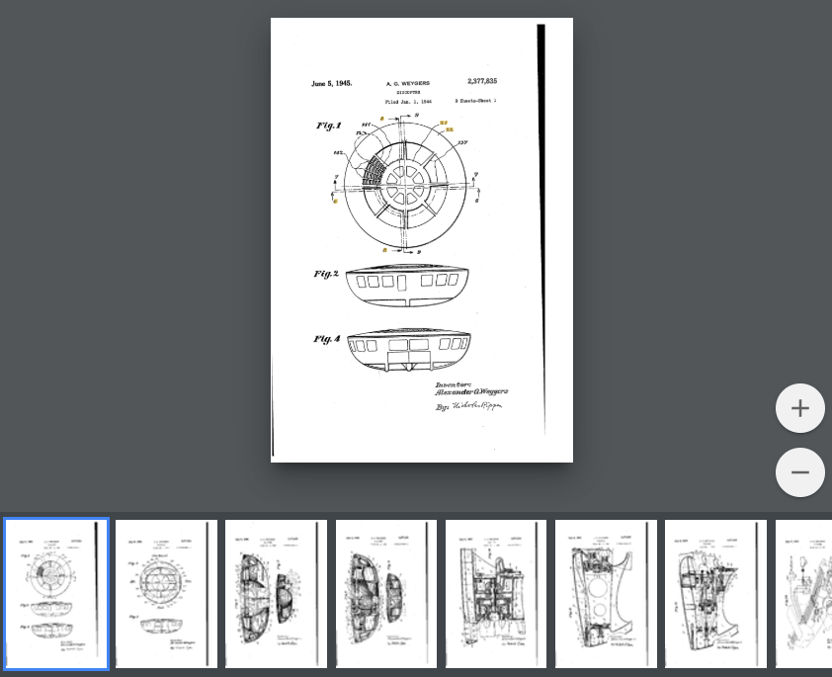The width and height of the screenshot is (832, 677).
Task: Click the zoom in plus button
Action: point(799,408)
